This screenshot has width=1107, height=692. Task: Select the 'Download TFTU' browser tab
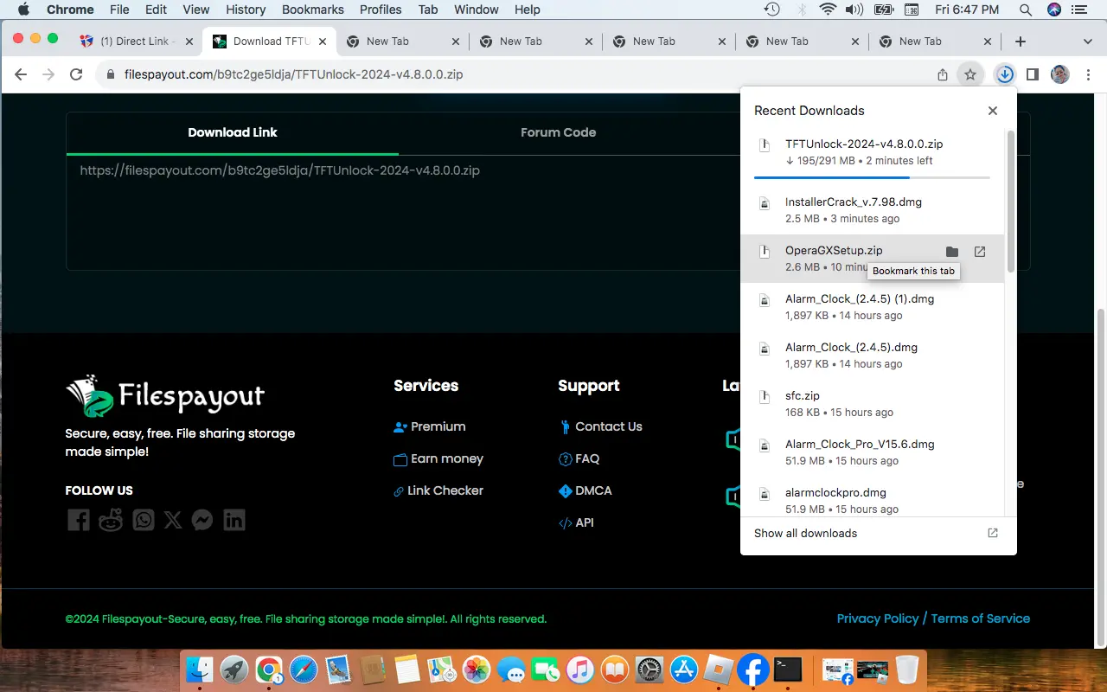point(270,41)
